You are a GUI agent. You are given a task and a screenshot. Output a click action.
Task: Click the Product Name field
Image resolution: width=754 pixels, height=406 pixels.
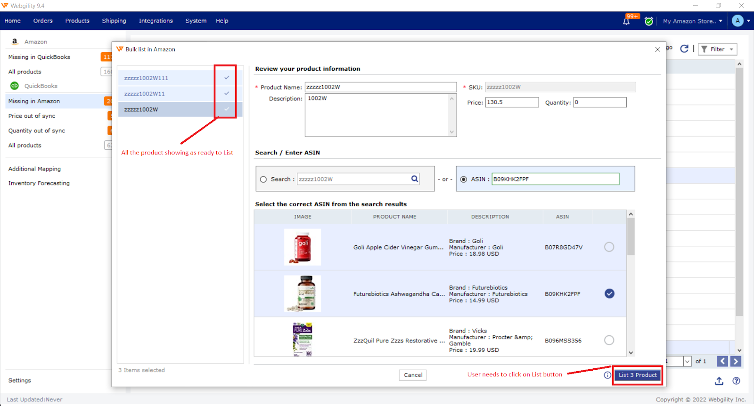381,87
